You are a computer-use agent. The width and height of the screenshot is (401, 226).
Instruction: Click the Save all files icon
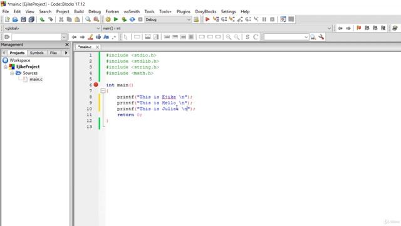pos(31,19)
